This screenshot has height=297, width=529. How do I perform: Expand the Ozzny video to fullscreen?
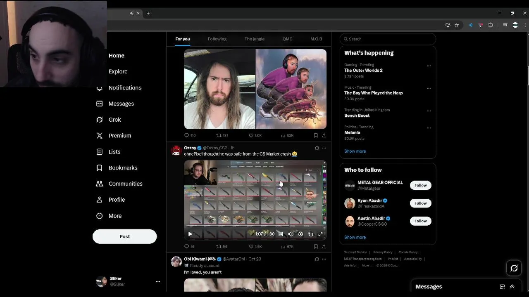[320, 234]
